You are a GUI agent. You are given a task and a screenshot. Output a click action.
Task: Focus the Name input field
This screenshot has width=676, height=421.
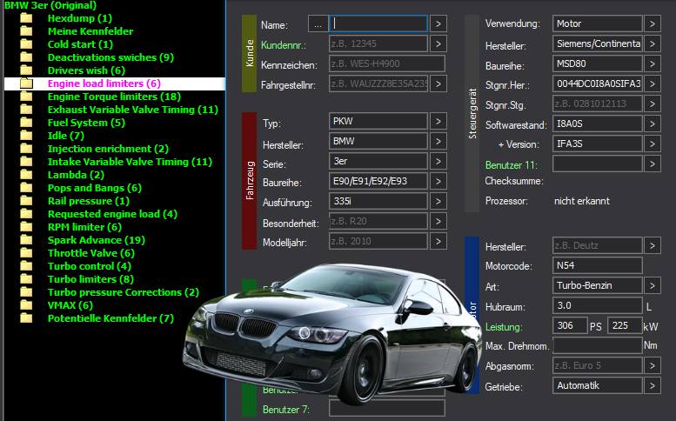point(378,23)
